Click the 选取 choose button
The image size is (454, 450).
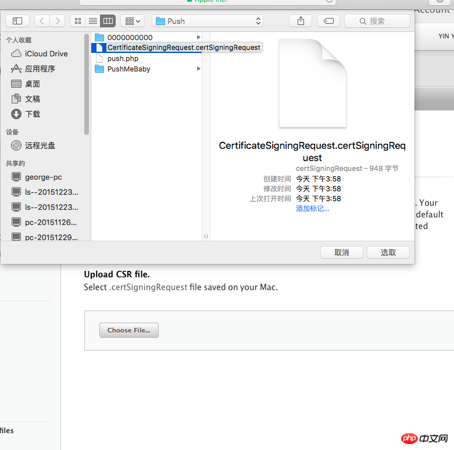(x=388, y=252)
